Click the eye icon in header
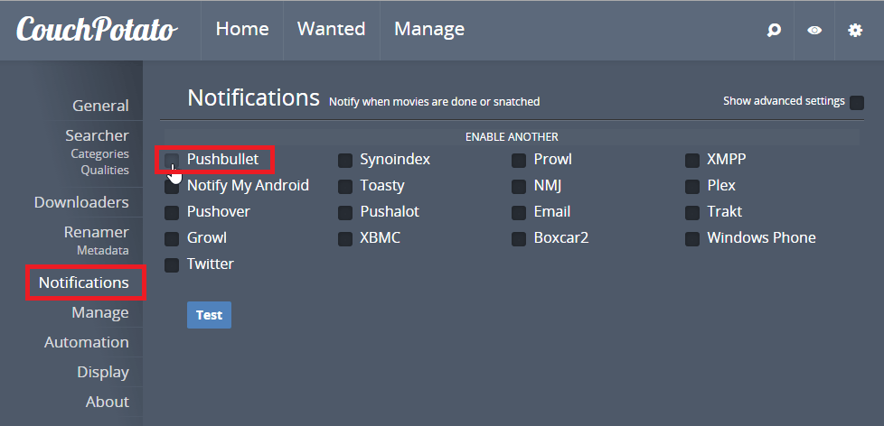 click(x=814, y=30)
